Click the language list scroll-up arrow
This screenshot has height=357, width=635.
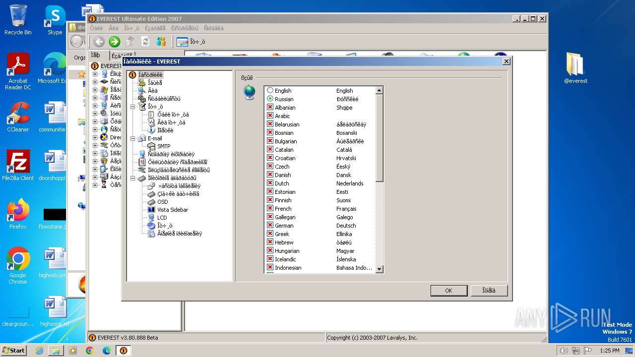click(x=380, y=90)
